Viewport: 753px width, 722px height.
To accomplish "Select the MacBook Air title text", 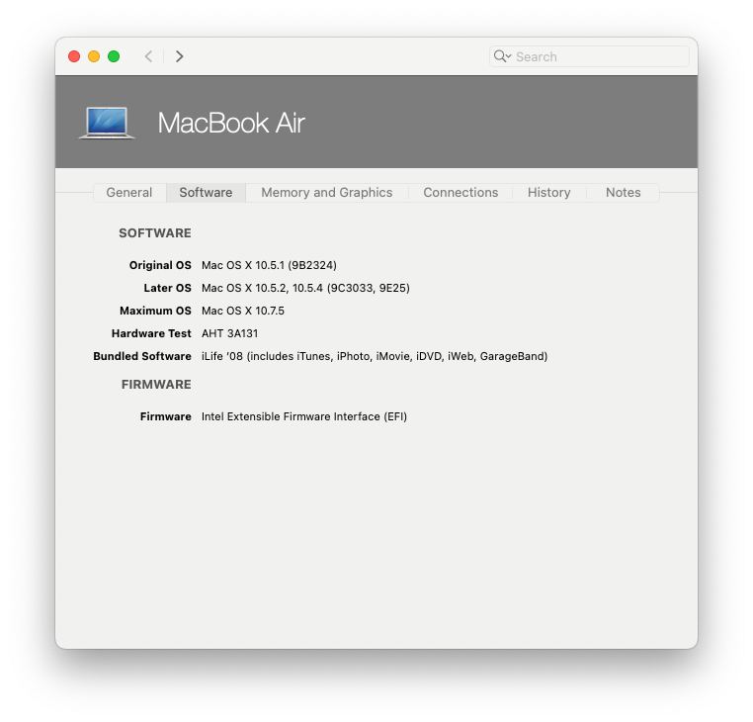I will (x=231, y=123).
